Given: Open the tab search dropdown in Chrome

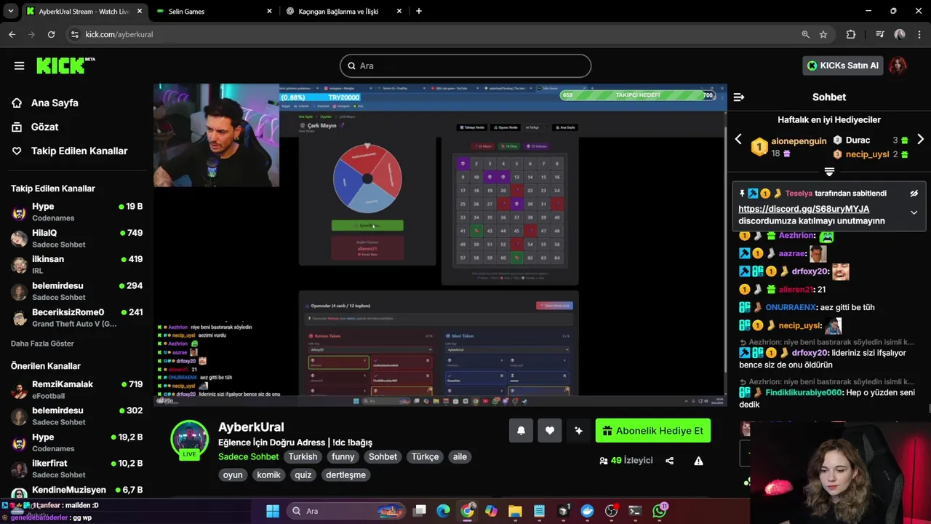Looking at the screenshot, I should click(10, 12).
